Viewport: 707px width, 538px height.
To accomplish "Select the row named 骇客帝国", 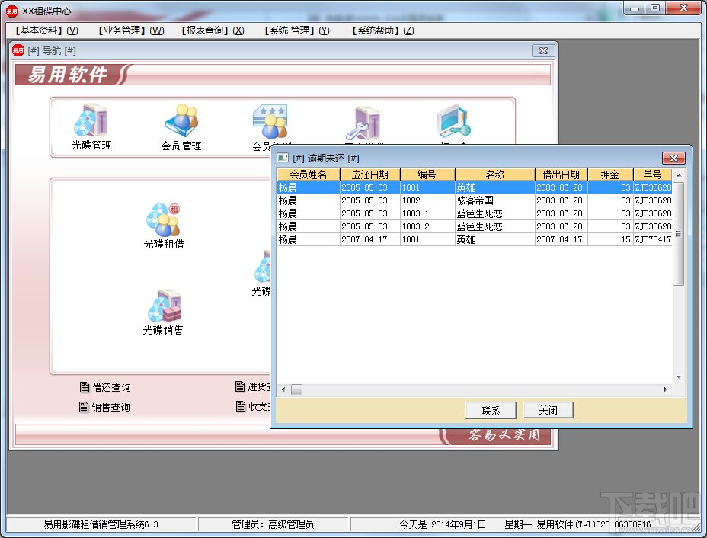I will [475, 200].
